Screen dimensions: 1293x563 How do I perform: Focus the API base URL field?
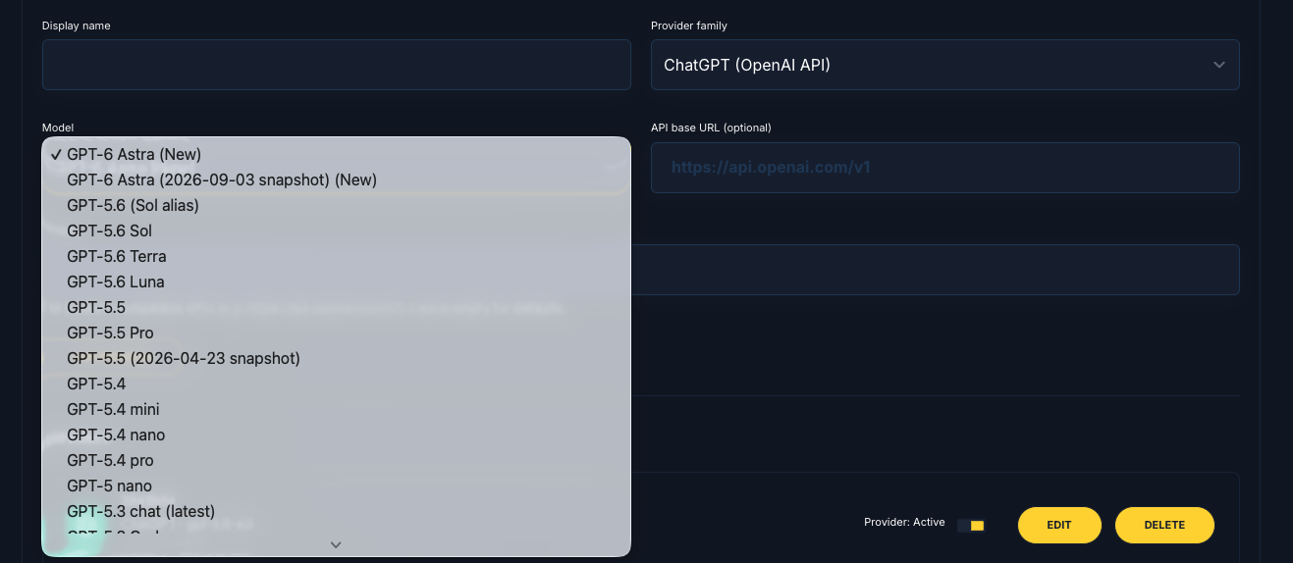pos(944,167)
